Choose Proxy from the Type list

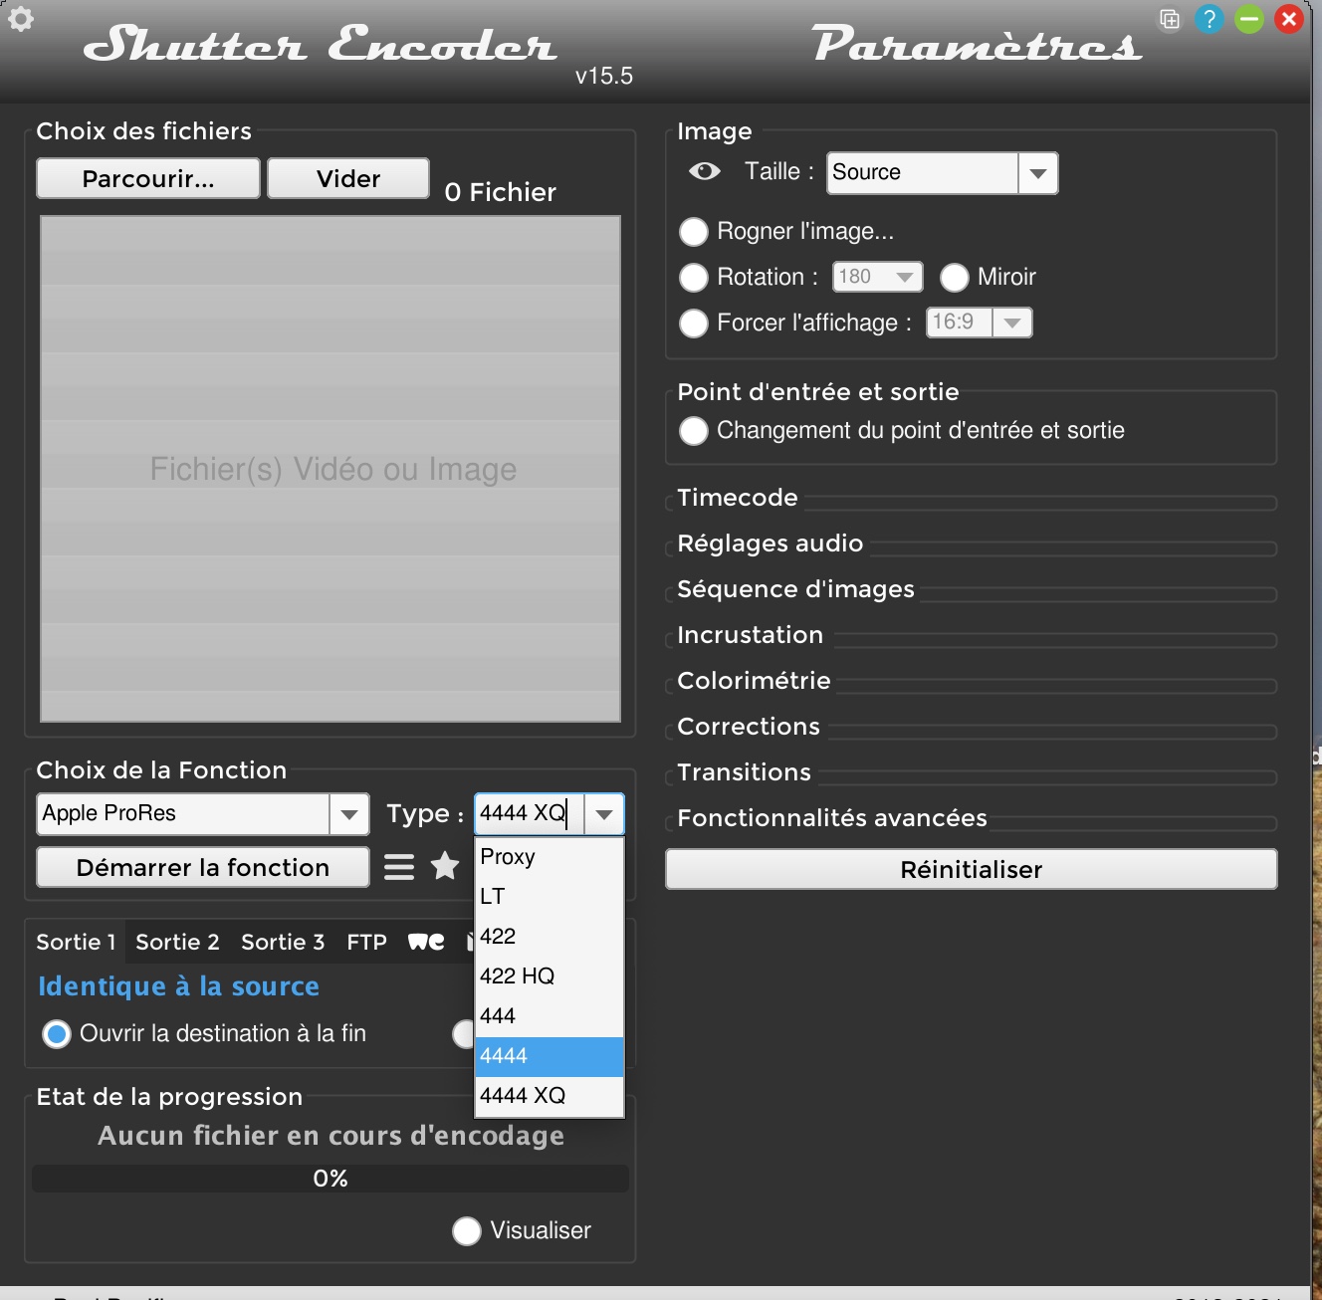point(550,857)
